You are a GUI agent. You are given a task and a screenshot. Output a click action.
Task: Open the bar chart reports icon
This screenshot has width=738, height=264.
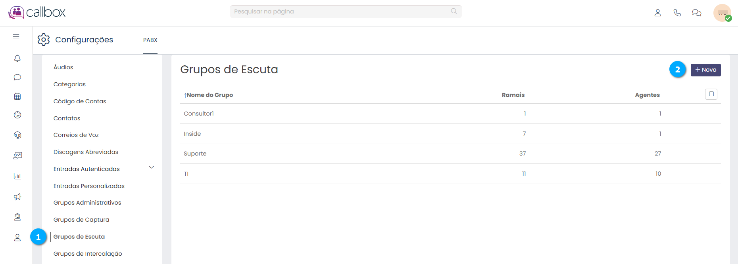pos(17,176)
